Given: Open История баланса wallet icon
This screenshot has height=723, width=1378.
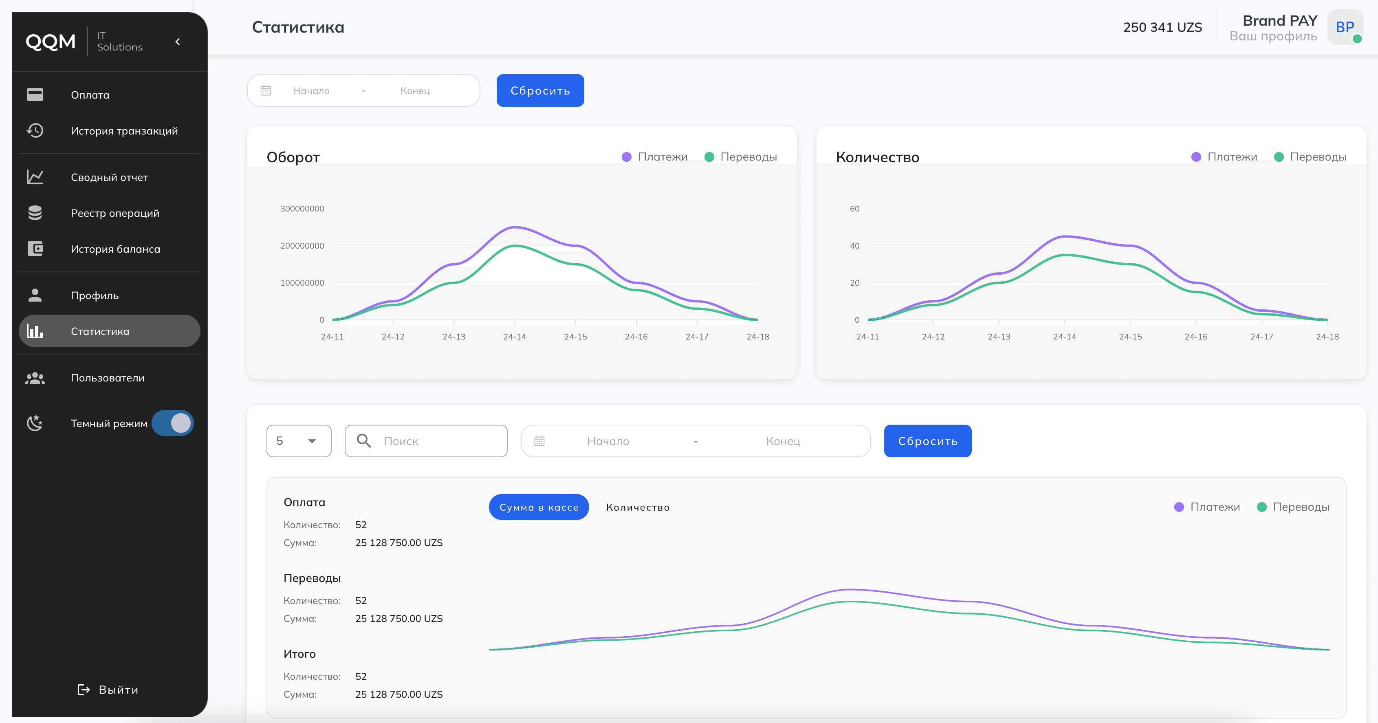Looking at the screenshot, I should pyautogui.click(x=35, y=249).
